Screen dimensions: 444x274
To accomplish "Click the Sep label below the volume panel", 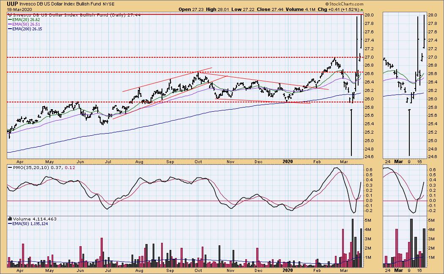I will [x=170, y=270].
